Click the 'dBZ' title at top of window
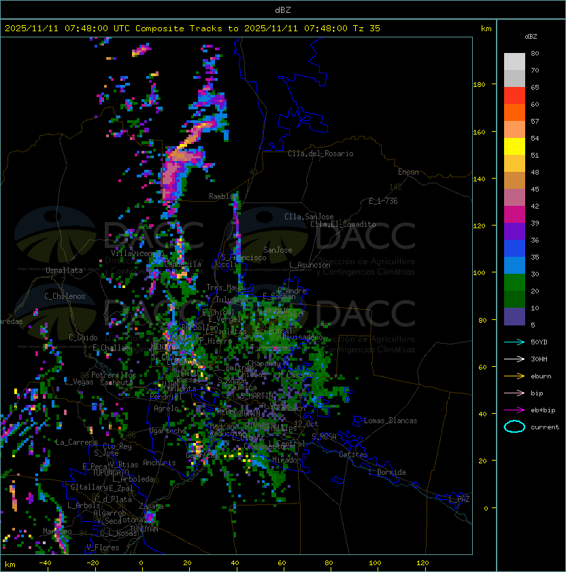The image size is (566, 572). 283,10
